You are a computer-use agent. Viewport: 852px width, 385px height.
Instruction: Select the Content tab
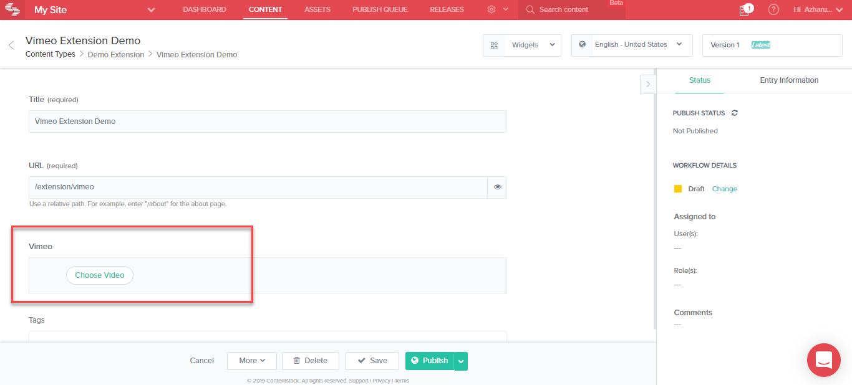[x=265, y=9]
